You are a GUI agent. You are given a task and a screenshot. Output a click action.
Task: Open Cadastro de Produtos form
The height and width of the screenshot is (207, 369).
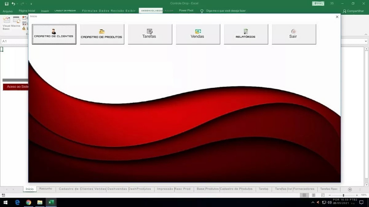pyautogui.click(x=102, y=34)
